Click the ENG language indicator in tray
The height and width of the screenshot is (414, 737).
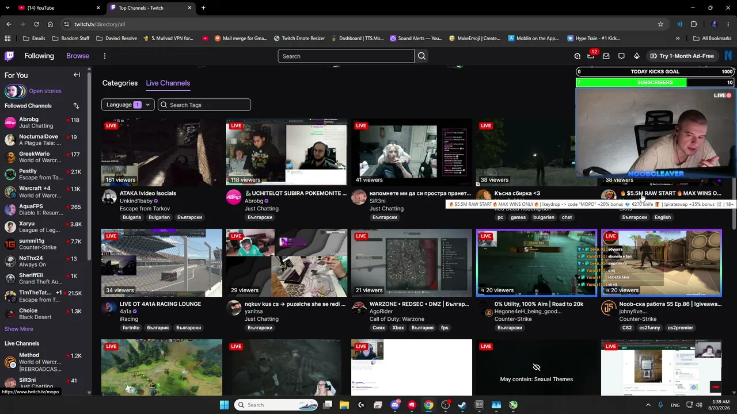pyautogui.click(x=675, y=405)
